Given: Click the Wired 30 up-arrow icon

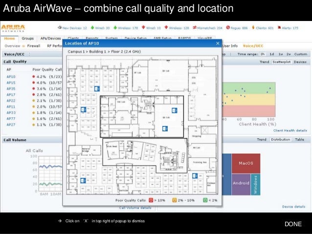Looking at the screenshot, I should pos(92,27).
